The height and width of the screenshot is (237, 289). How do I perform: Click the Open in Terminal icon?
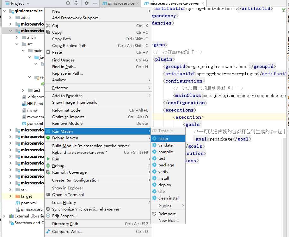[x=48, y=194]
